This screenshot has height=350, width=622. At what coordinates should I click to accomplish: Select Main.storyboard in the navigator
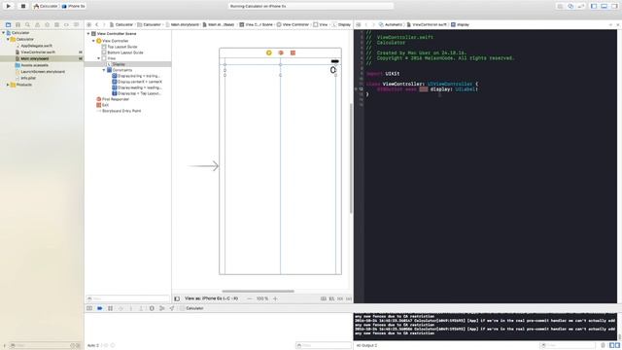click(35, 58)
